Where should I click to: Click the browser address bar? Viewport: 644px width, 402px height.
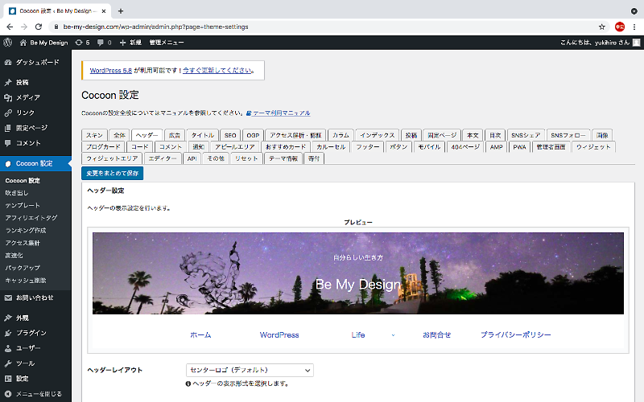322,27
